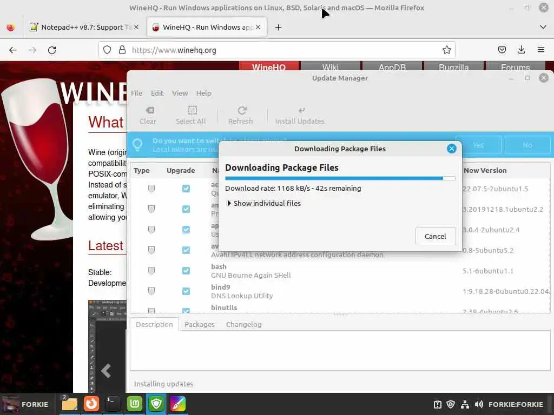The width and height of the screenshot is (554, 415).
Task: Uncheck upgrade checkbox for bash
Action: (x=186, y=271)
